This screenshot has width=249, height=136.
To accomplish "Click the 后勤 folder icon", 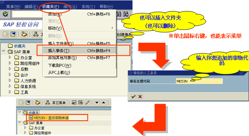I will pos(17,69).
